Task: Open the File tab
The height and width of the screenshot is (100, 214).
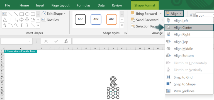Action: (x=8, y=6)
